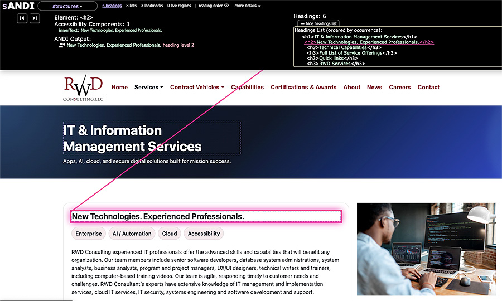Click the hero tagline about mission success
This screenshot has width=502, height=301.
147,161
